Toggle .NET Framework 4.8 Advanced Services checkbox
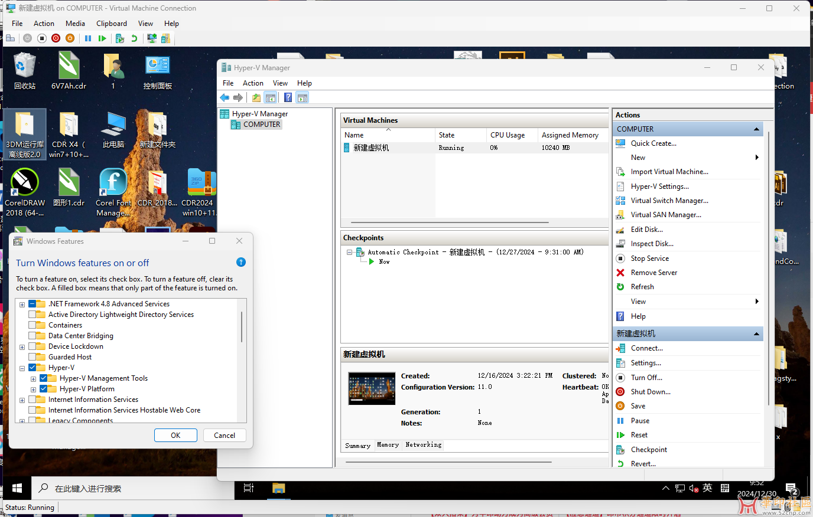This screenshot has height=517, width=813. [x=32, y=304]
